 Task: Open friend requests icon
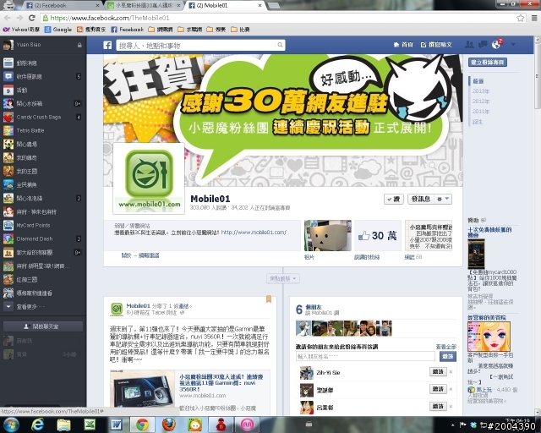tap(469, 45)
